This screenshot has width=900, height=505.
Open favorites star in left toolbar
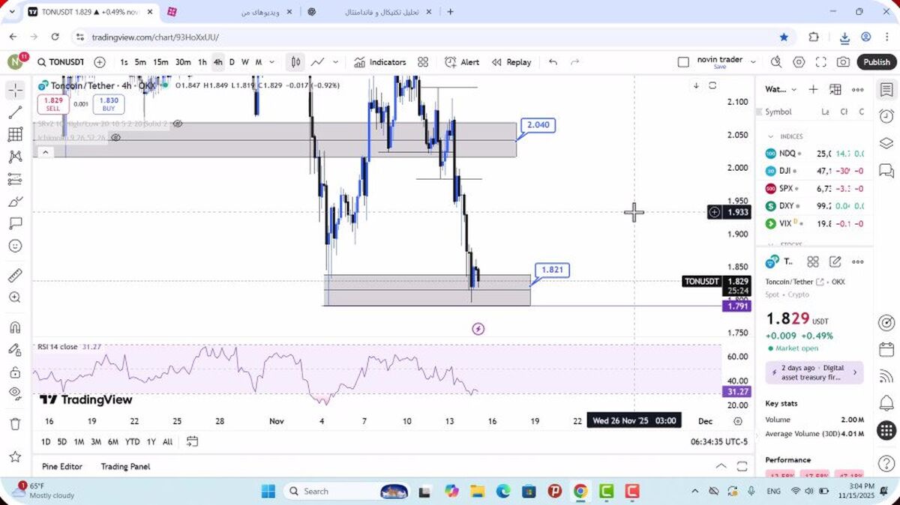[x=15, y=456]
